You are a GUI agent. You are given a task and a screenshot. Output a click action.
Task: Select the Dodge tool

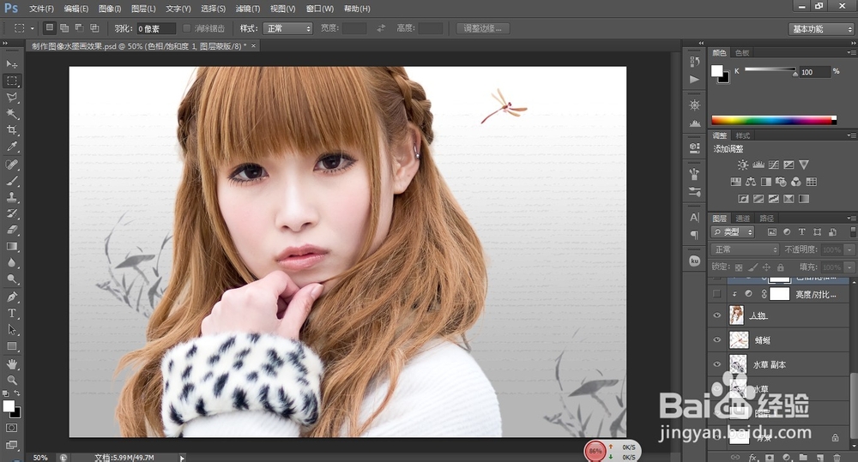click(11, 279)
